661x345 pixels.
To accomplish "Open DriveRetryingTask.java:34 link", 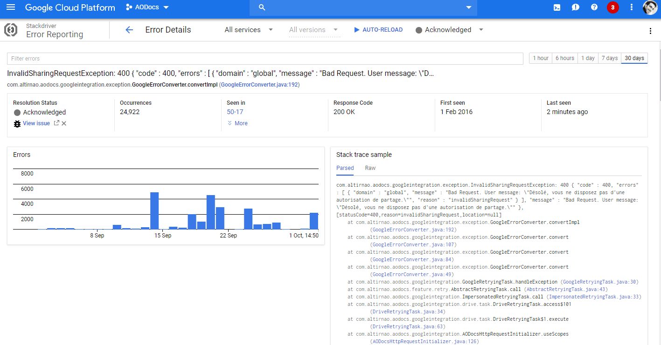I will (407, 312).
